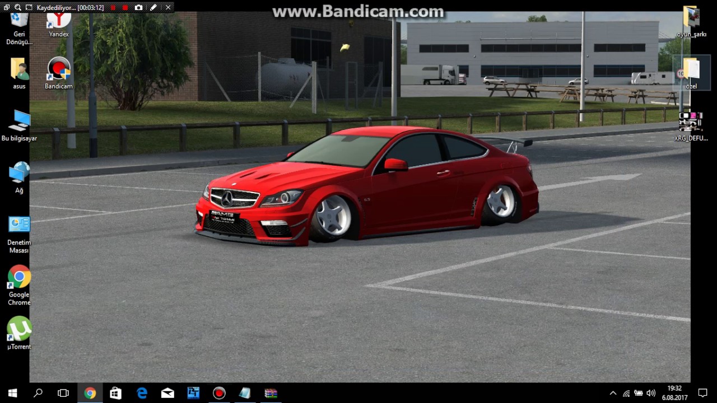
Task: Show hidden system tray icons
Action: [613, 393]
